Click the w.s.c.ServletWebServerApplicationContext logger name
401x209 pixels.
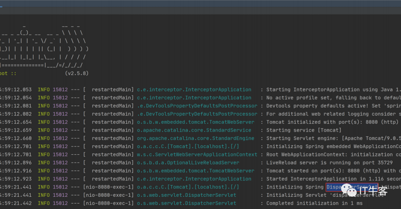click(197, 154)
